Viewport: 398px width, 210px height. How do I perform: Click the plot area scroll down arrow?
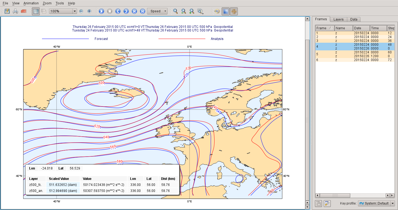[307, 207]
